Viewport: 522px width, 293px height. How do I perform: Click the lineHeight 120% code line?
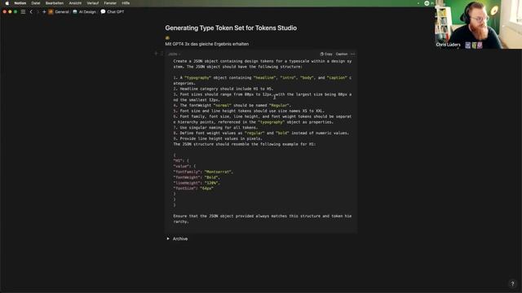tap(197, 182)
